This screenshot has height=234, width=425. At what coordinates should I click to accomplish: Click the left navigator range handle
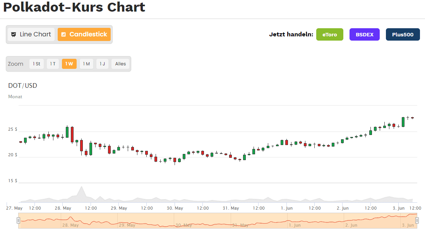click(x=19, y=220)
